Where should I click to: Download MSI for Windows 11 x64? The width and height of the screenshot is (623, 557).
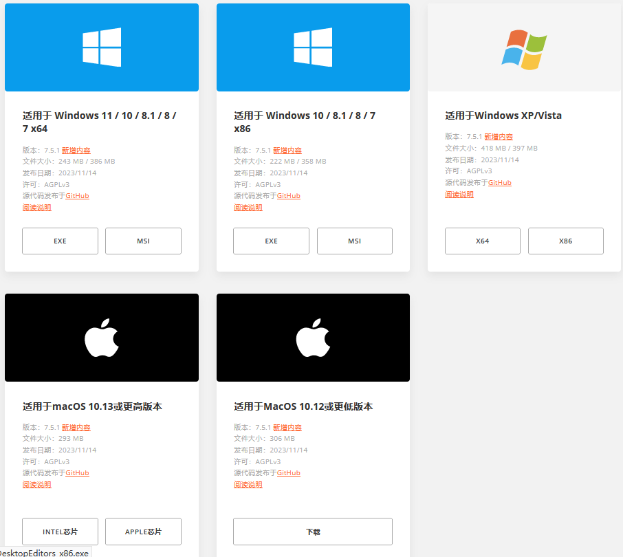[144, 241]
